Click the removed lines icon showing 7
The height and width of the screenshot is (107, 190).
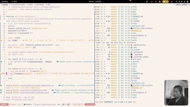tap(68, 104)
